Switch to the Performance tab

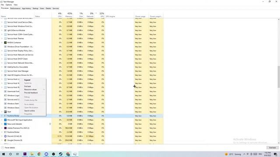(x=15, y=8)
